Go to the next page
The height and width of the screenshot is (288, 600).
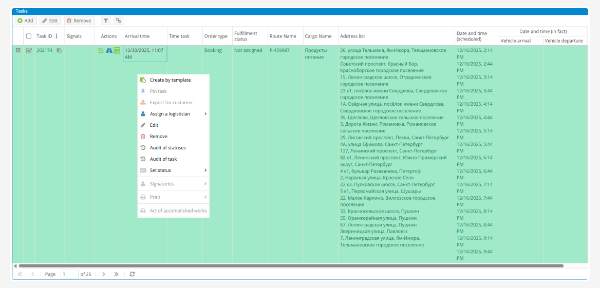click(x=103, y=274)
